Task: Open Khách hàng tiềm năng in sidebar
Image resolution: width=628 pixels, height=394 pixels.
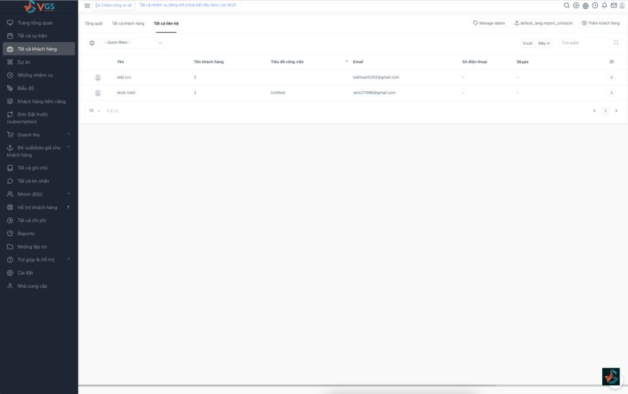Action: pos(39,101)
